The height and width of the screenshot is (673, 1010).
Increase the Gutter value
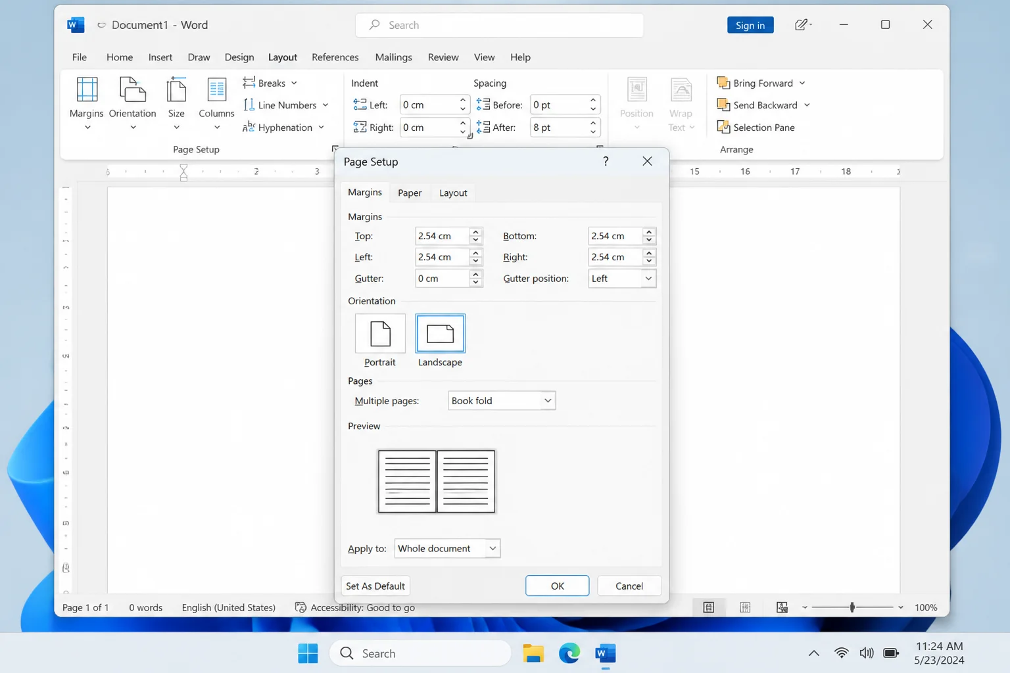pyautogui.click(x=475, y=274)
